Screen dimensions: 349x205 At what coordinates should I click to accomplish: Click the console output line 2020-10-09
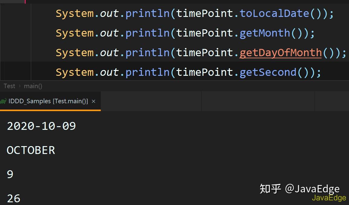coord(41,126)
